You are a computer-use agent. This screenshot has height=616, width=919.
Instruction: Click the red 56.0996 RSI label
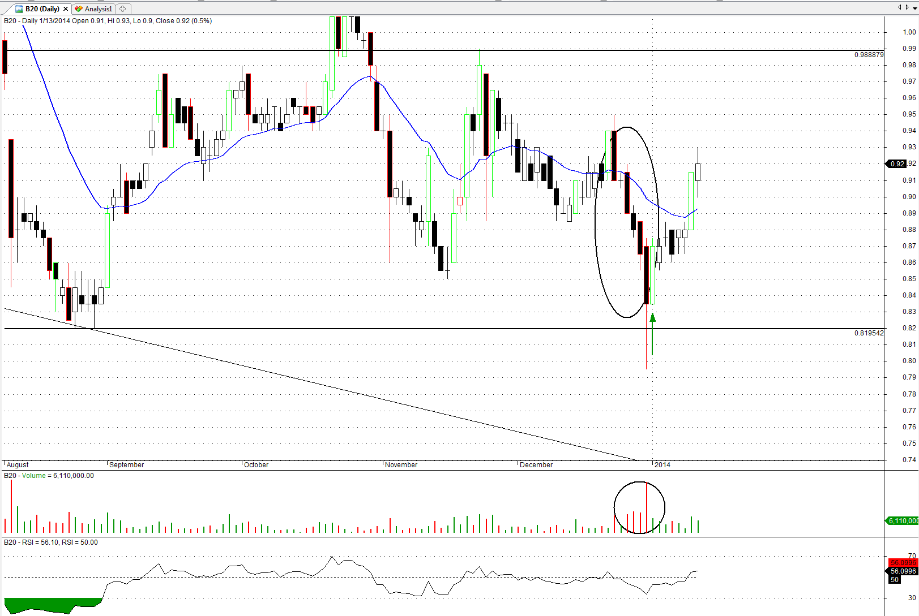[x=903, y=562]
